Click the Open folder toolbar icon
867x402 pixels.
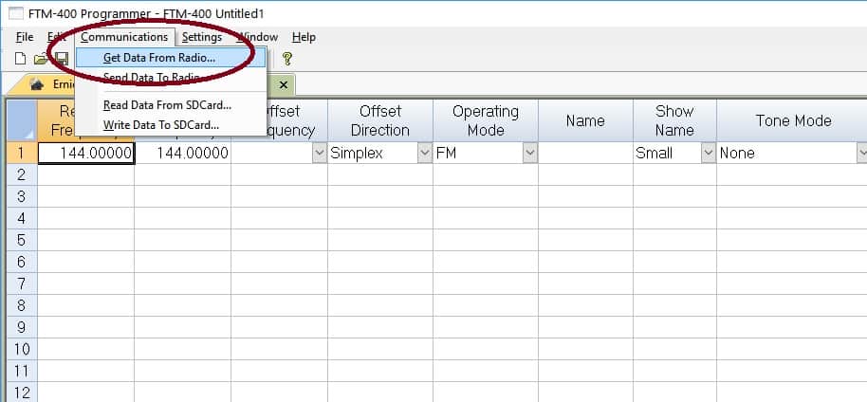tap(41, 59)
